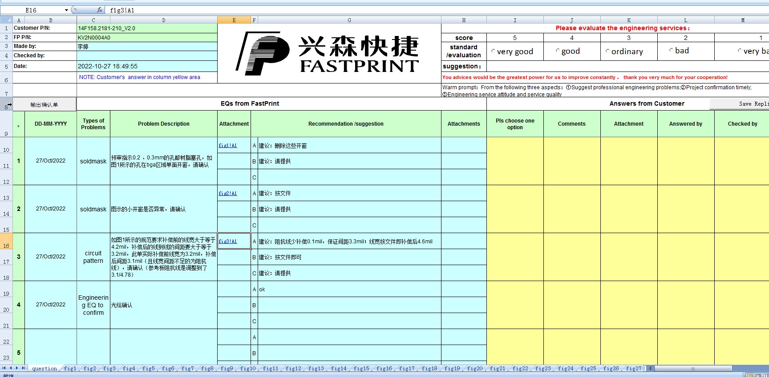This screenshot has height=377, width=769.
Task: Switch to the fig1 sheet tab
Action: click(70, 368)
